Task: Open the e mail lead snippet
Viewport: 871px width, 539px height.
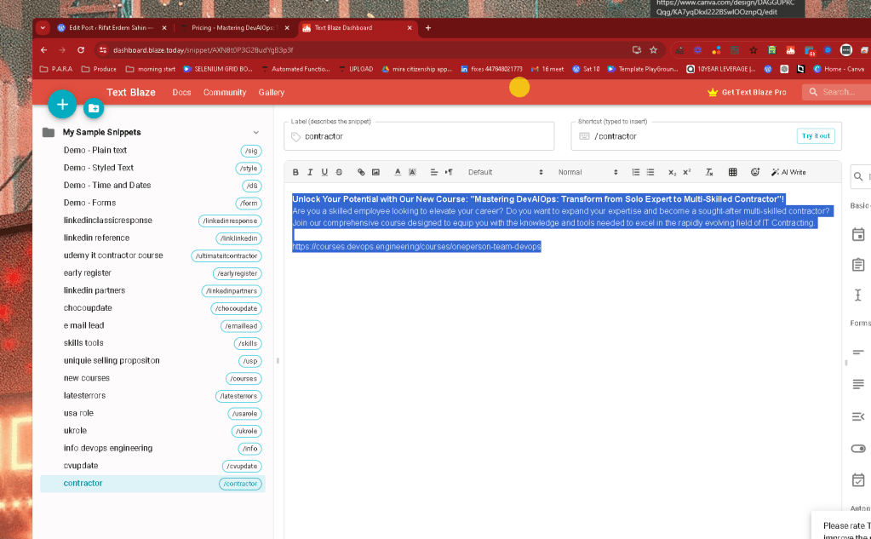Action: pos(152,325)
